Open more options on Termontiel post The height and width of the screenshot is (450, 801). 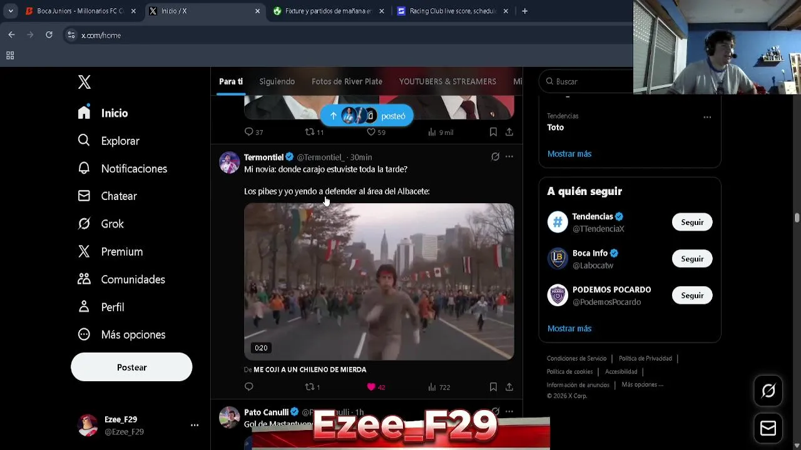coord(509,157)
